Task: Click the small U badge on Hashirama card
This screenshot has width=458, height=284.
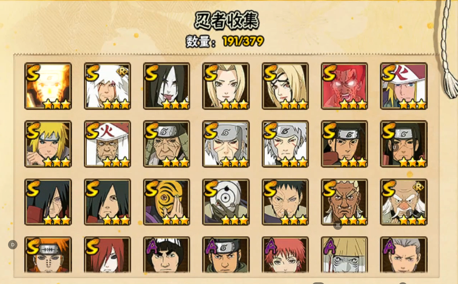Action: pos(394,147)
